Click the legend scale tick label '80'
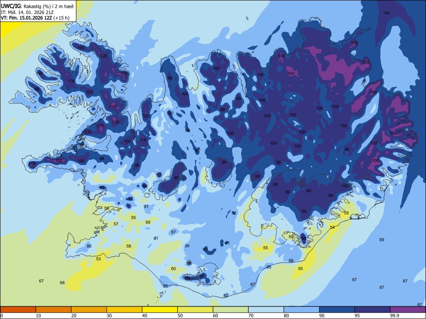This screenshot has height=319, width=426. click(286, 316)
